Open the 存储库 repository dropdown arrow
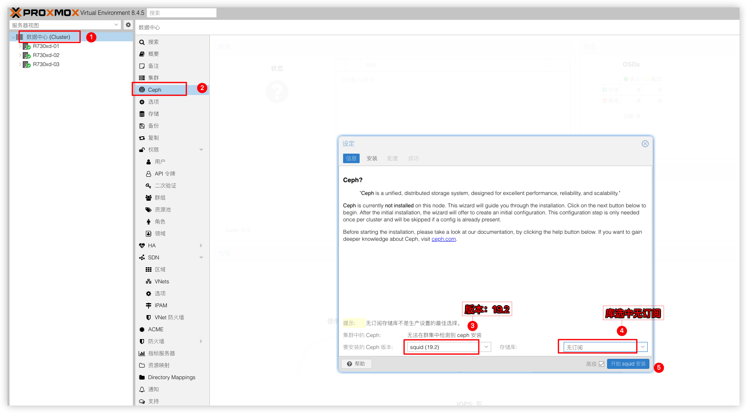The width and height of the screenshot is (747, 413). click(643, 347)
